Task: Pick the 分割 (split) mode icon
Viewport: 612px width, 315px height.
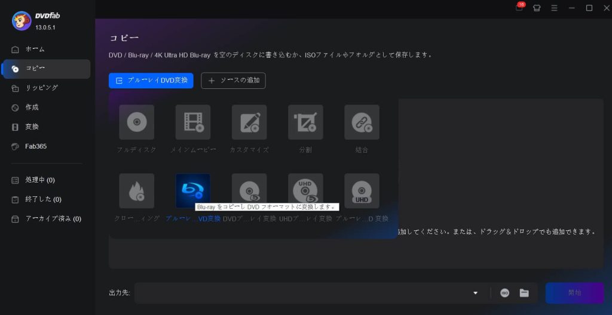Action: tap(305, 122)
